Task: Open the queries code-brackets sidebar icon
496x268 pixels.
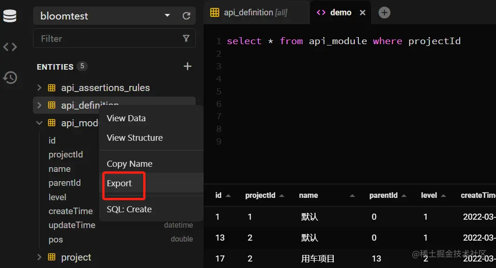Action: (10, 47)
